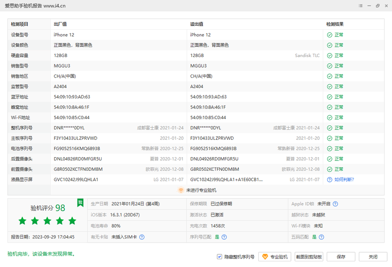Click the help icon next to 未插入SIM卡
Image resolution: width=392 pixels, height=267 pixels.
(x=142, y=237)
